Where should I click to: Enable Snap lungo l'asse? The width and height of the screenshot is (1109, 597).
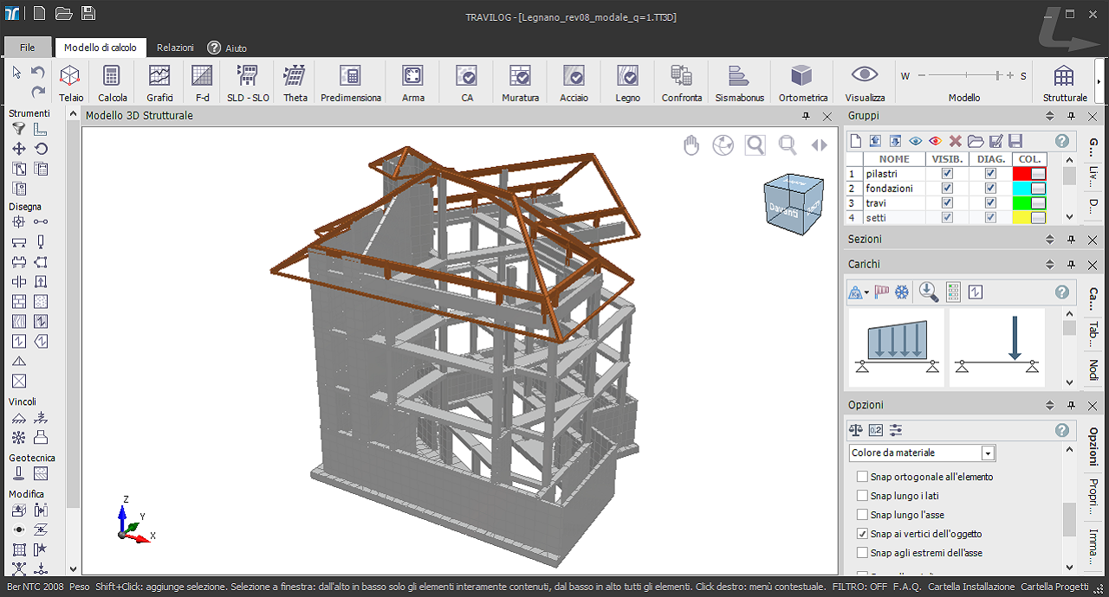[862, 515]
